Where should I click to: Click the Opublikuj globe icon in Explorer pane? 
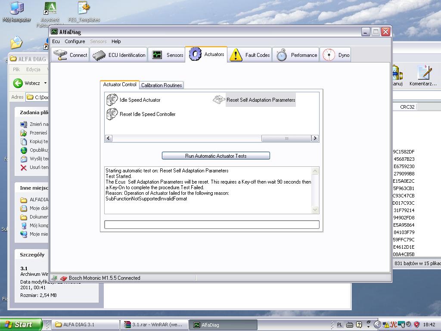(x=24, y=150)
